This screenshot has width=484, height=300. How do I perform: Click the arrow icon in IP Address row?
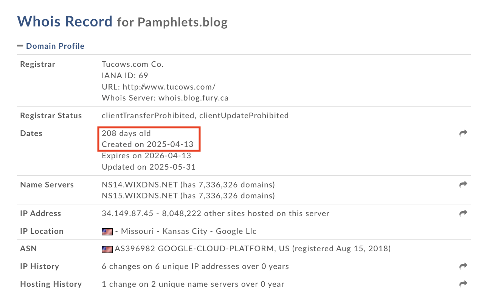(x=463, y=213)
